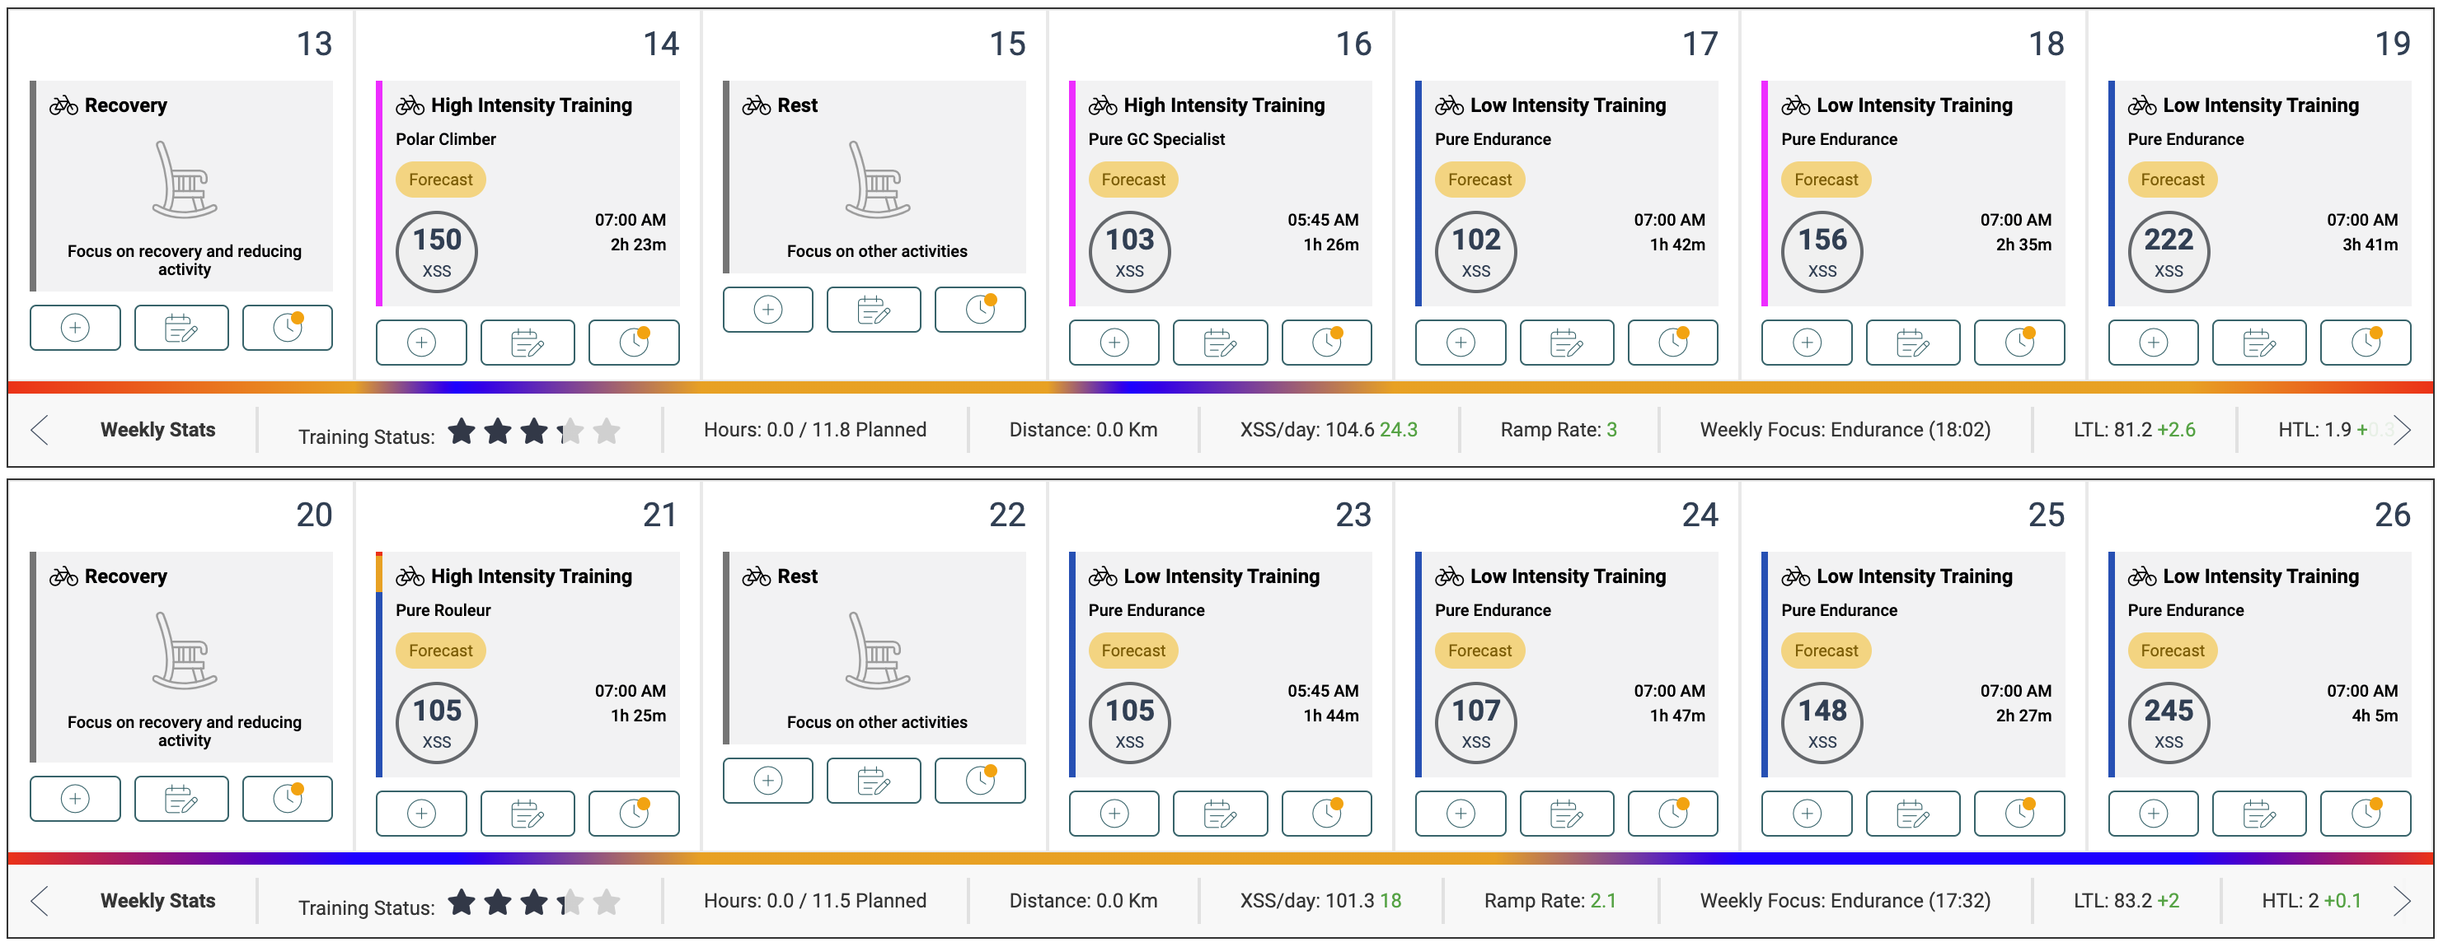Click the Forecast badge on day 18
The height and width of the screenshot is (947, 2443).
(1826, 180)
